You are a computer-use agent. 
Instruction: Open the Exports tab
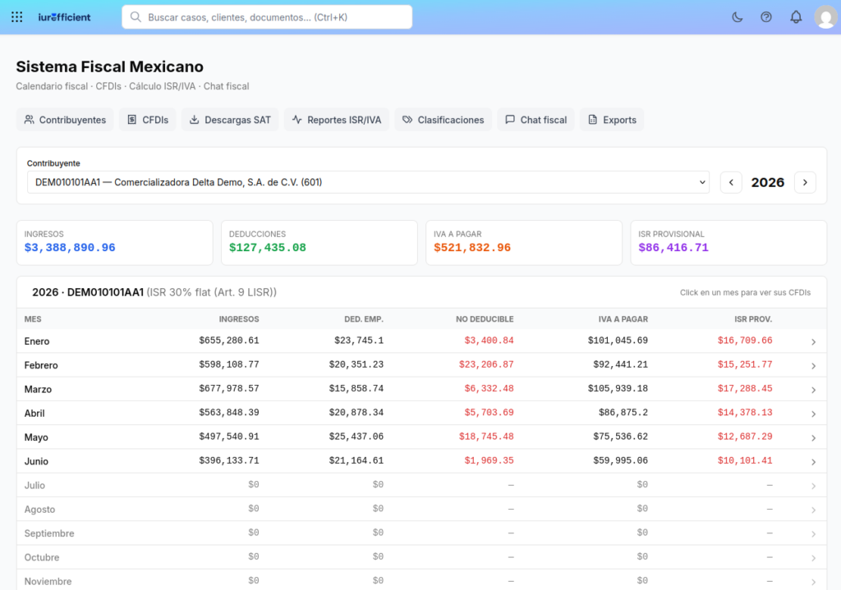pyautogui.click(x=612, y=120)
